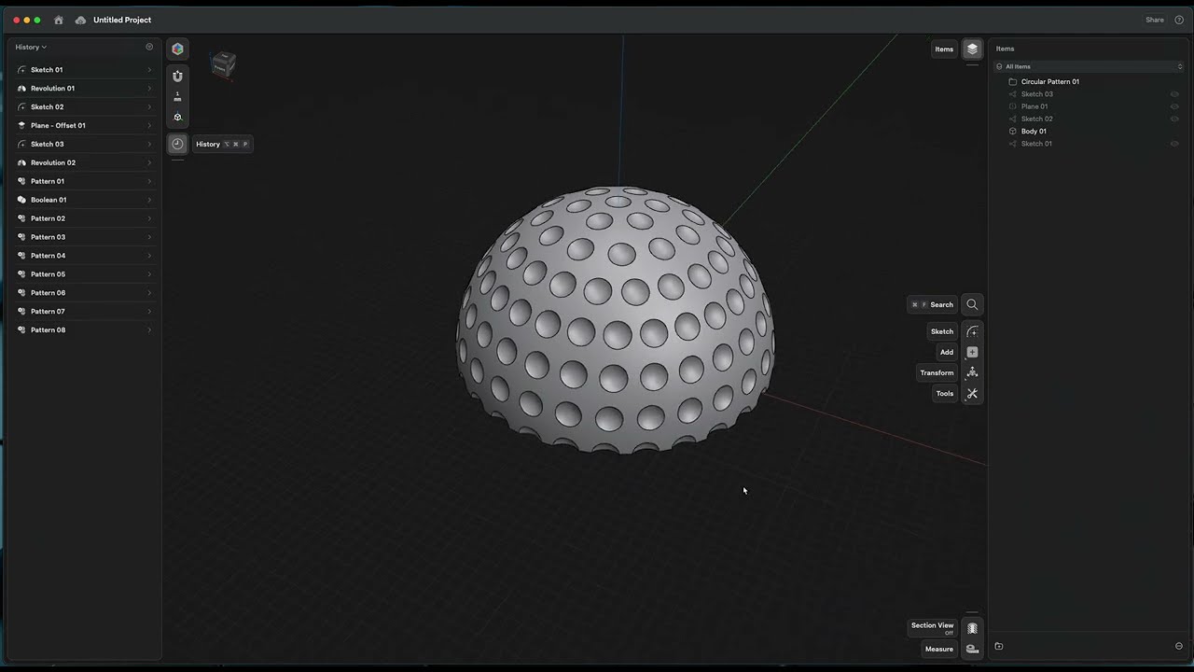Click the History panel filter icon
The image size is (1194, 672).
(149, 47)
